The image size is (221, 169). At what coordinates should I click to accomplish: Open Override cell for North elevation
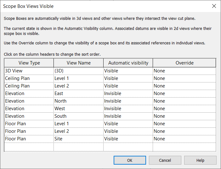tap(184, 101)
